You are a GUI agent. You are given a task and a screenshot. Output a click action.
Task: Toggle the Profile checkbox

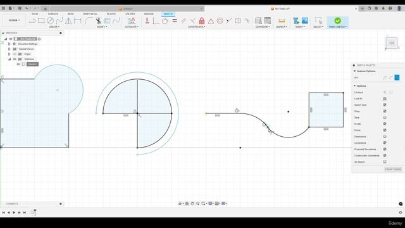[385, 124]
